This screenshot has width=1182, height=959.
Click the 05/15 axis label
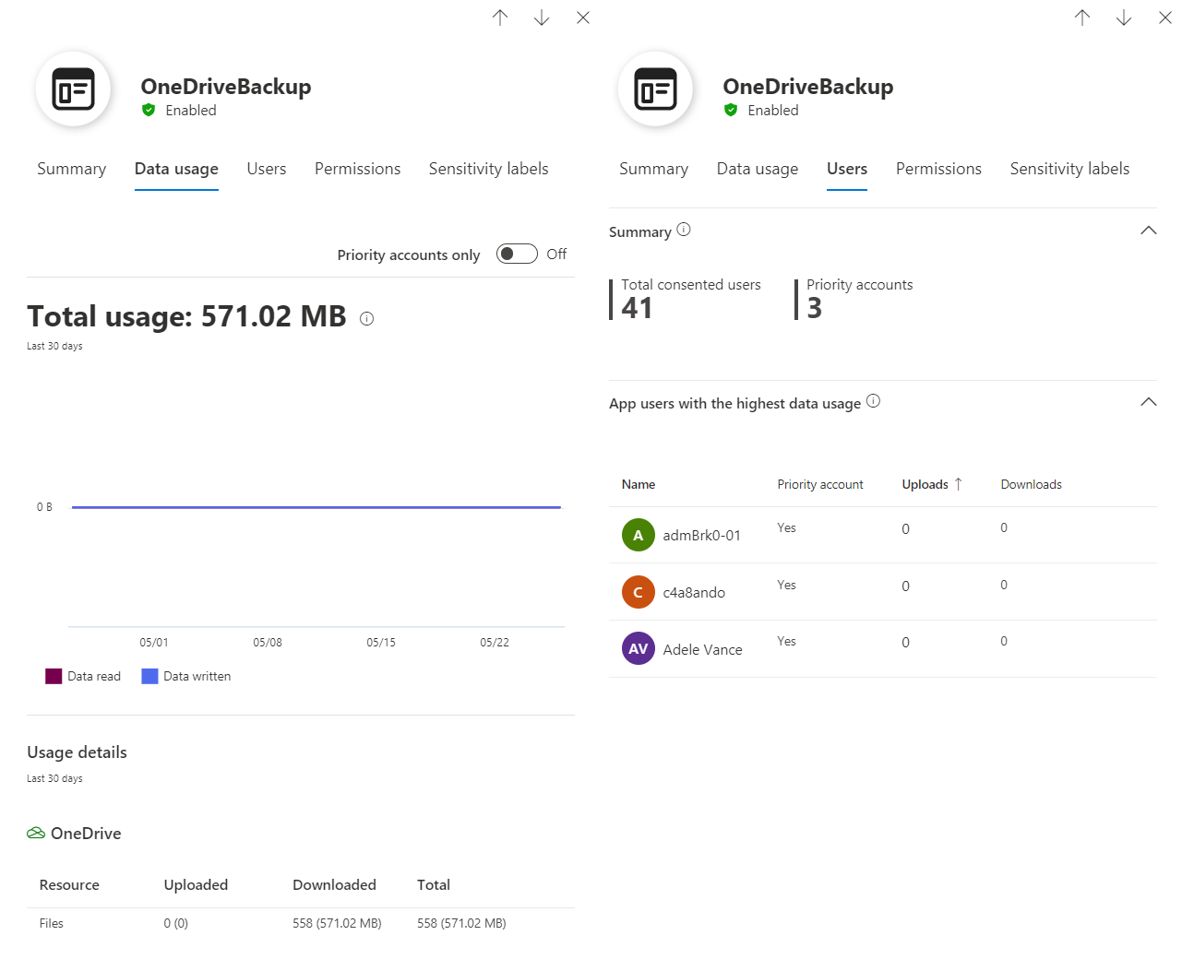(x=381, y=642)
